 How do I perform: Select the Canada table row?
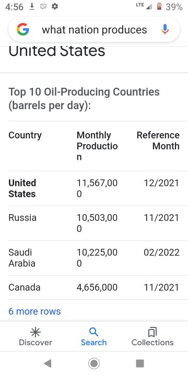click(94, 287)
